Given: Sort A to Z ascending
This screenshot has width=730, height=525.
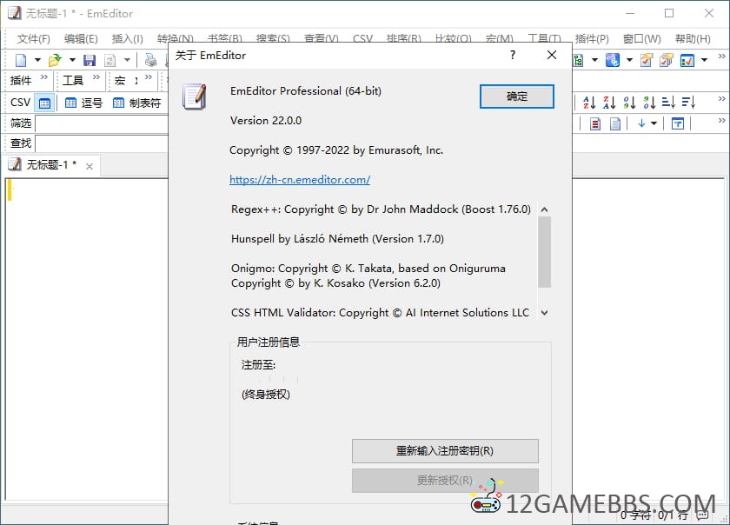Looking at the screenshot, I should tap(589, 103).
